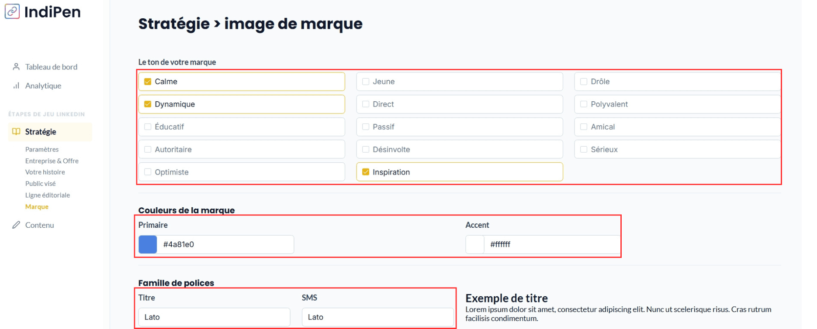This screenshot has height=329, width=817.
Task: Click the Contenu pencil icon
Action: click(16, 225)
